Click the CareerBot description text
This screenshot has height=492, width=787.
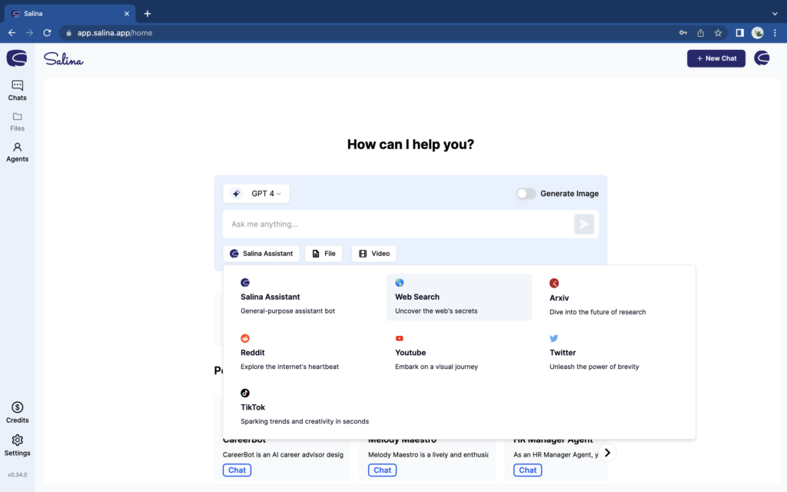[283, 454]
